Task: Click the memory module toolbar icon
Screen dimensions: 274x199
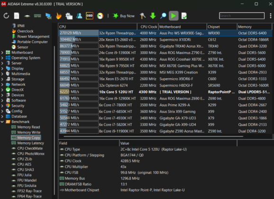Action: pyautogui.click(x=37, y=16)
